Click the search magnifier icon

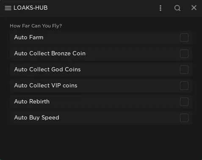[x=177, y=8]
